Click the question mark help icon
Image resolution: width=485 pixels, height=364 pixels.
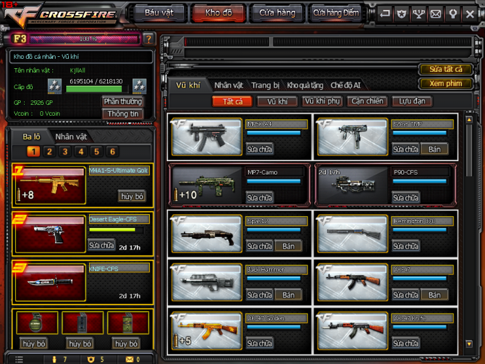pyautogui.click(x=148, y=39)
